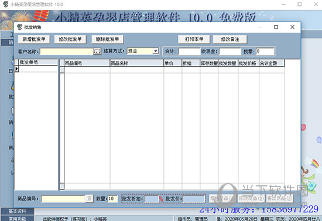
Task: Open the 基本资料 sidebar tab
Action: (17, 211)
